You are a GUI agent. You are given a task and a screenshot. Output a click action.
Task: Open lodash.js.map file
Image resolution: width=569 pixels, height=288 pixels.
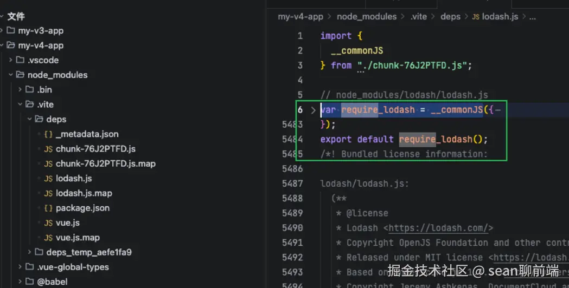(x=84, y=193)
